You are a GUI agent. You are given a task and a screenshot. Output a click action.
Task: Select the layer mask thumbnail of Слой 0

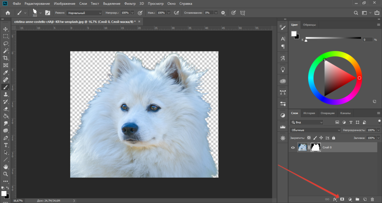click(316, 148)
